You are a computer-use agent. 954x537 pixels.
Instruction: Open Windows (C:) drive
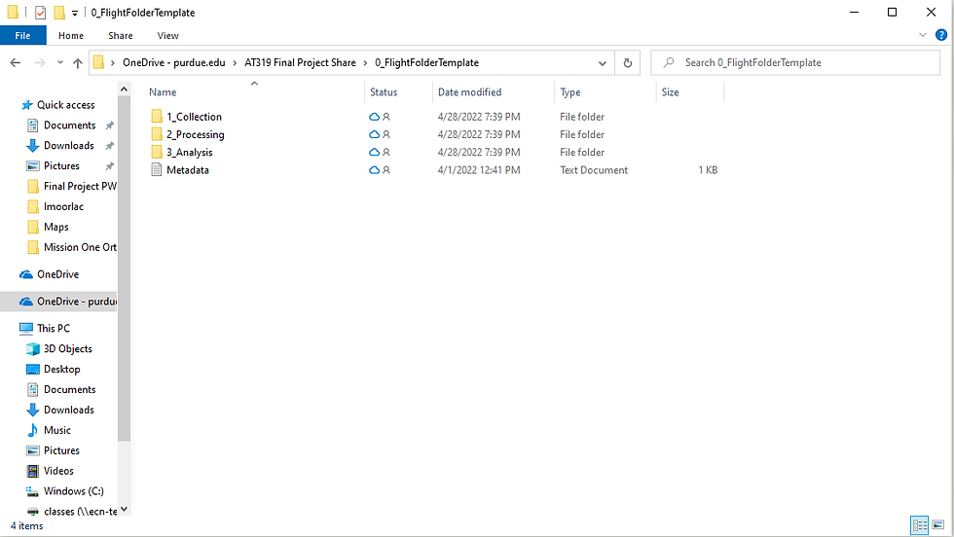[x=73, y=491]
